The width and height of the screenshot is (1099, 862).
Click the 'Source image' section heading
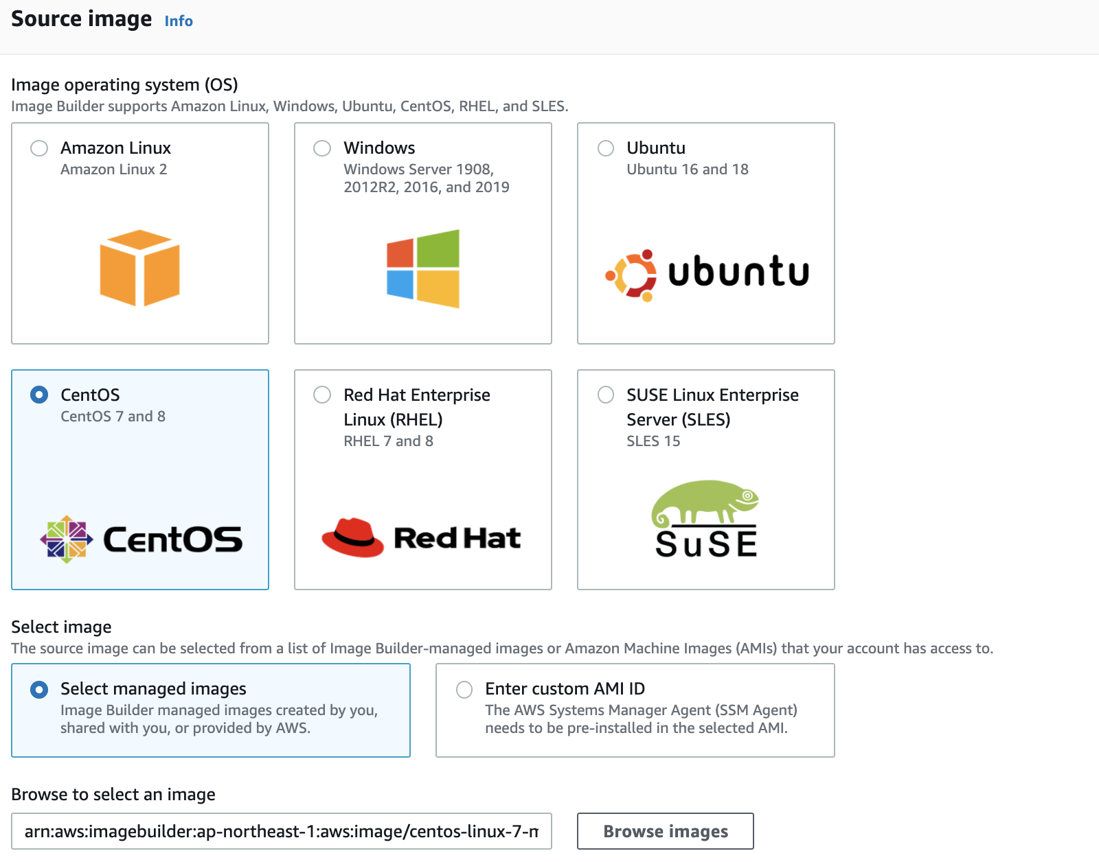pyautogui.click(x=82, y=19)
